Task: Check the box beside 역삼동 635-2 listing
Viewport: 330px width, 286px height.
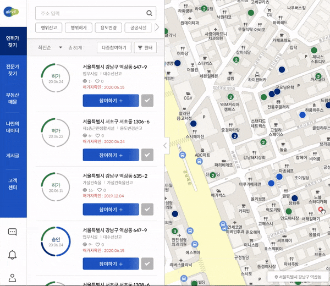Action: pyautogui.click(x=147, y=210)
